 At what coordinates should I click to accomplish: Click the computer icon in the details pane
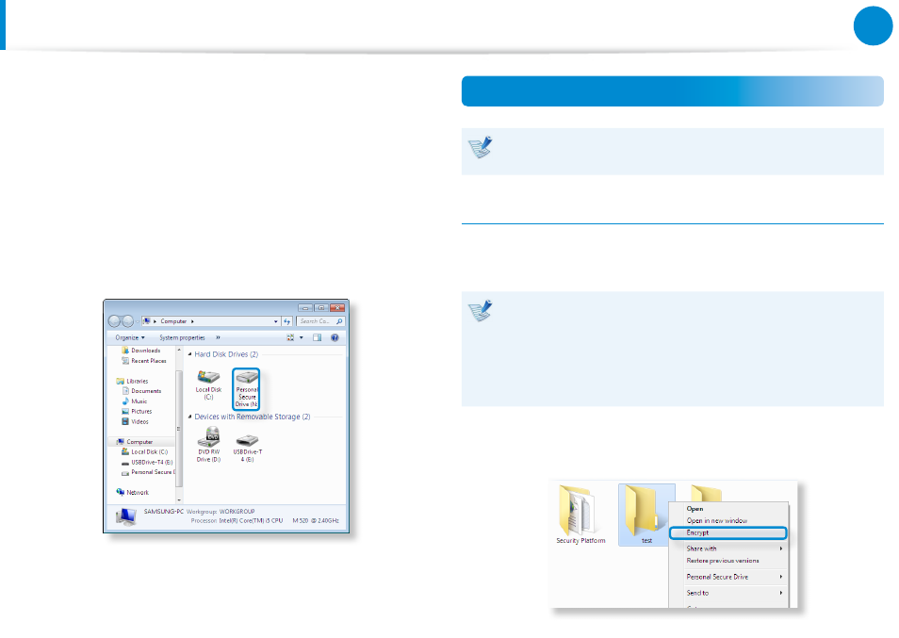(x=125, y=516)
